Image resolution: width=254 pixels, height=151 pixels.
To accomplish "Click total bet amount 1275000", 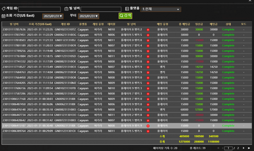I will (184, 142).
